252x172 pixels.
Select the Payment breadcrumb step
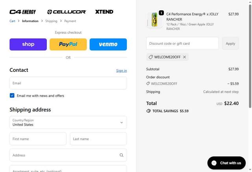(x=70, y=21)
